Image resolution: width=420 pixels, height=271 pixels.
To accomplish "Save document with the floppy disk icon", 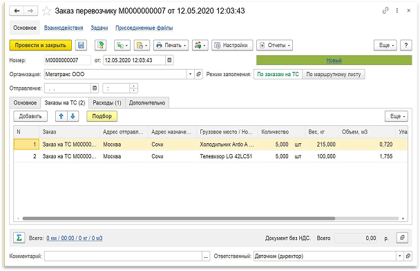I will [81, 46].
